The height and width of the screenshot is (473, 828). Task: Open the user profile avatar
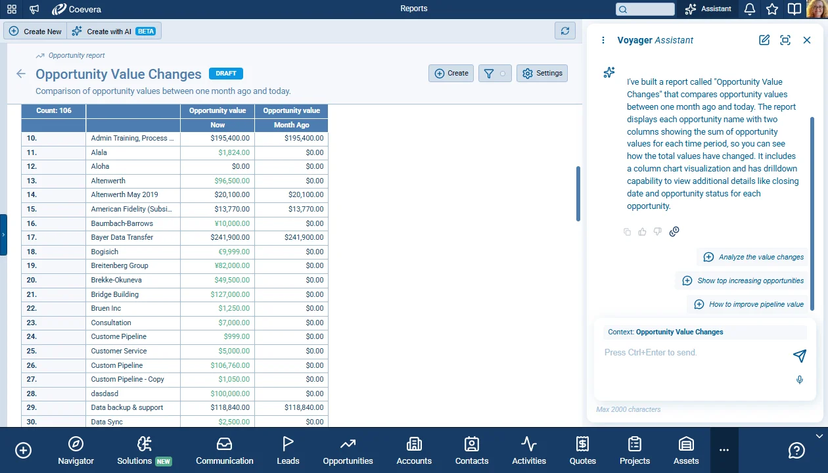tap(817, 9)
